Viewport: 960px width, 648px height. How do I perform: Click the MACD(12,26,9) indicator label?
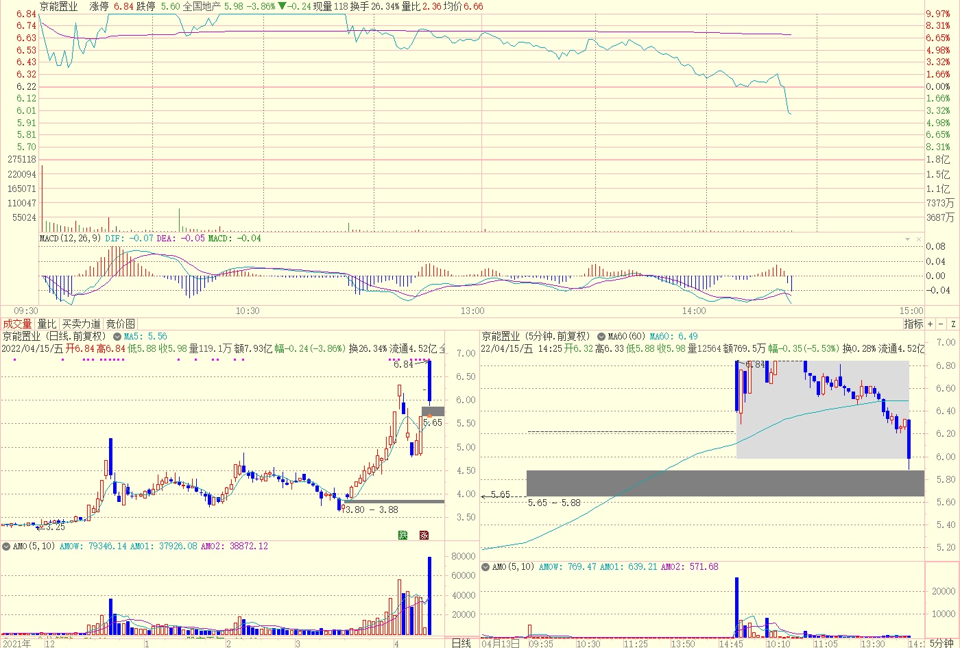pos(70,238)
